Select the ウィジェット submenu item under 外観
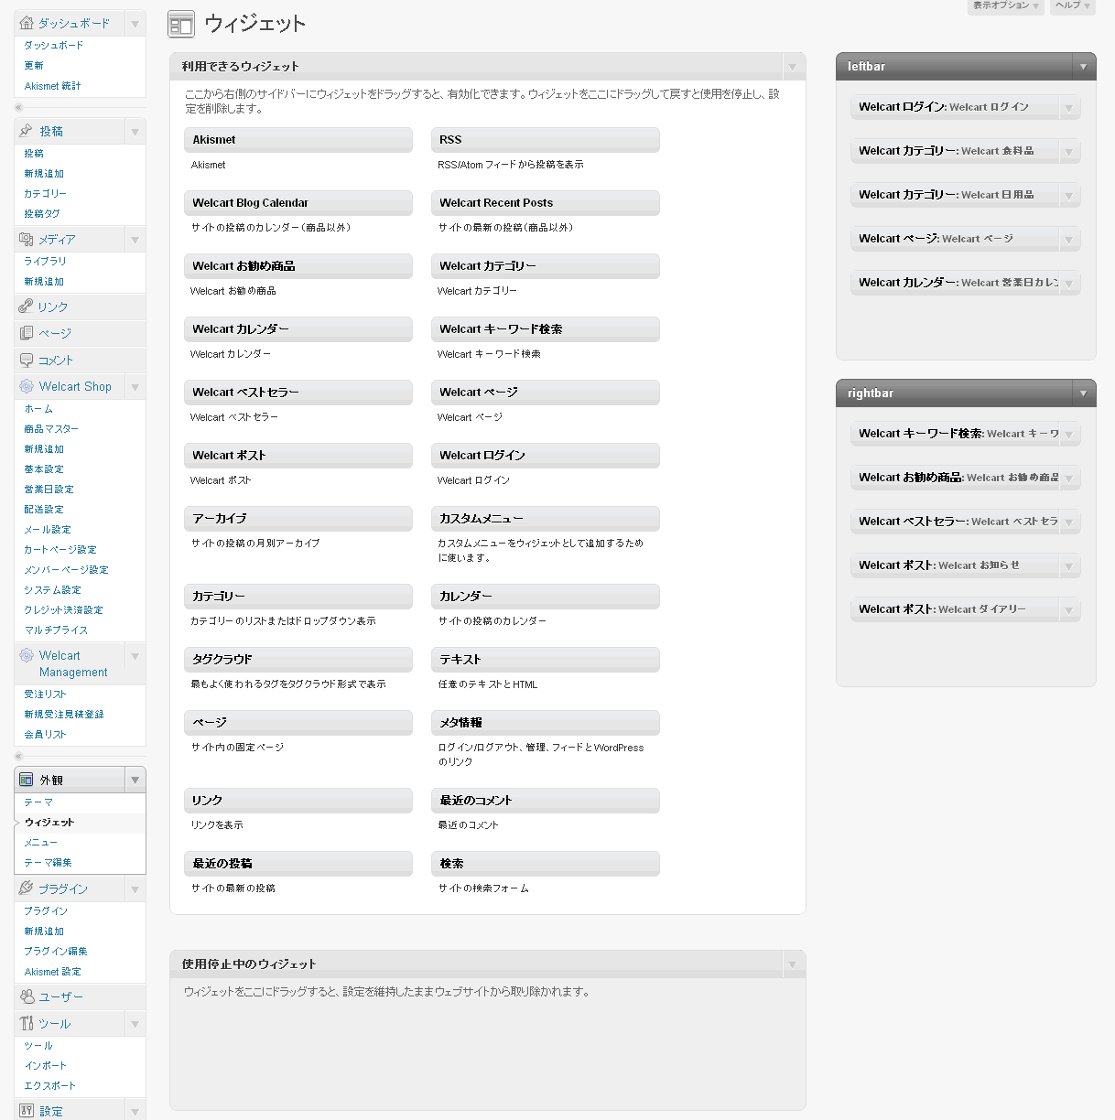 [49, 823]
